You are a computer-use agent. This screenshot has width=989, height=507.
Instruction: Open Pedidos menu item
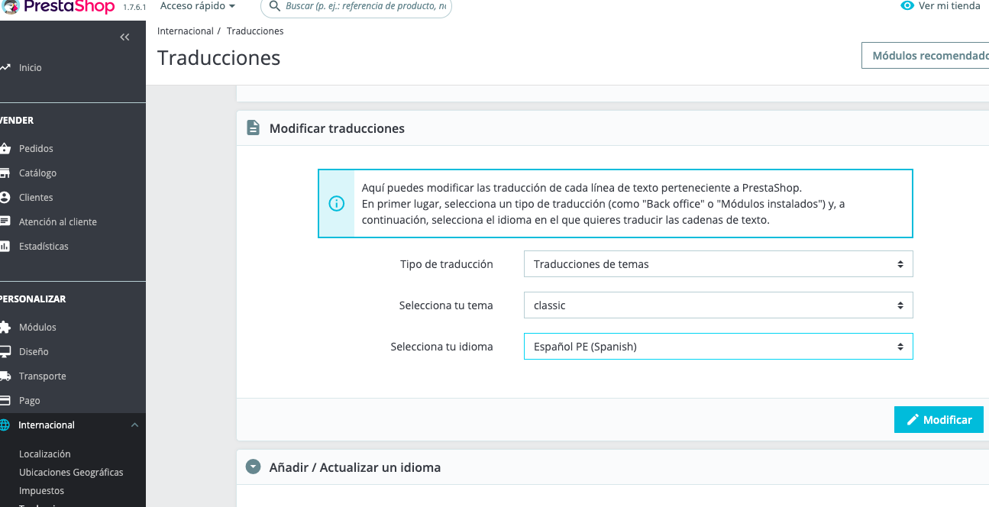pos(36,149)
